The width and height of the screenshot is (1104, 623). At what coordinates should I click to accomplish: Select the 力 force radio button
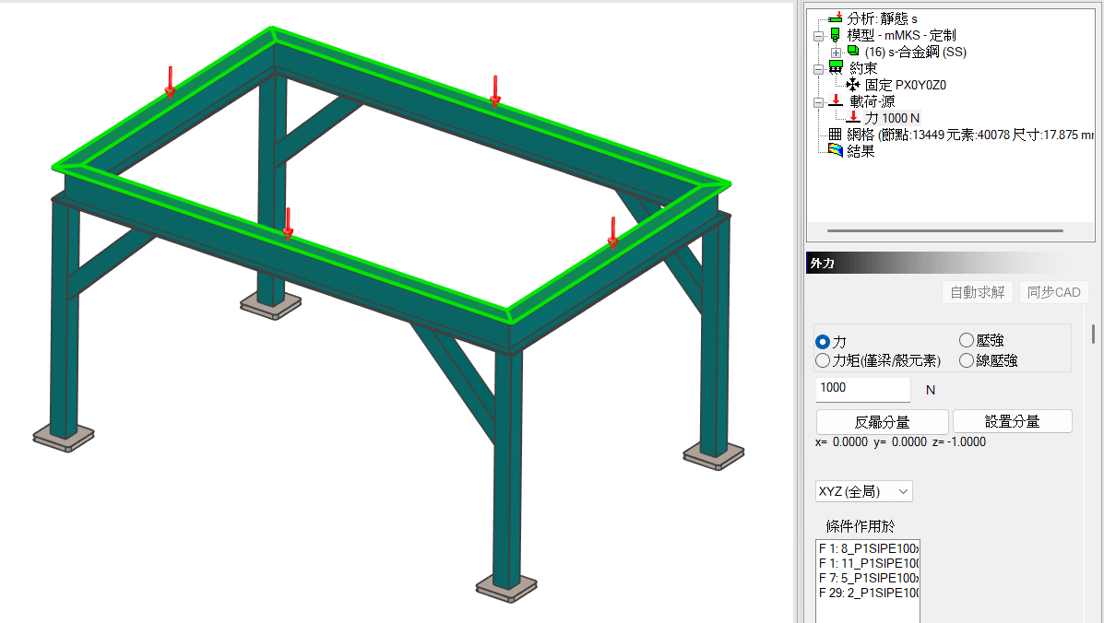pyautogui.click(x=823, y=342)
